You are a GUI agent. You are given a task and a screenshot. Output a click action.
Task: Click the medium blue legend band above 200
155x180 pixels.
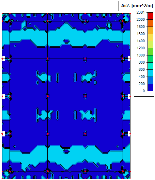point(150,80)
